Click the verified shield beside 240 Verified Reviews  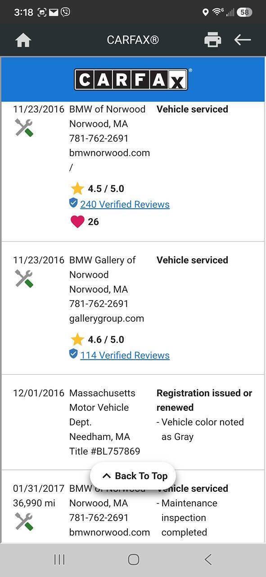point(73,203)
